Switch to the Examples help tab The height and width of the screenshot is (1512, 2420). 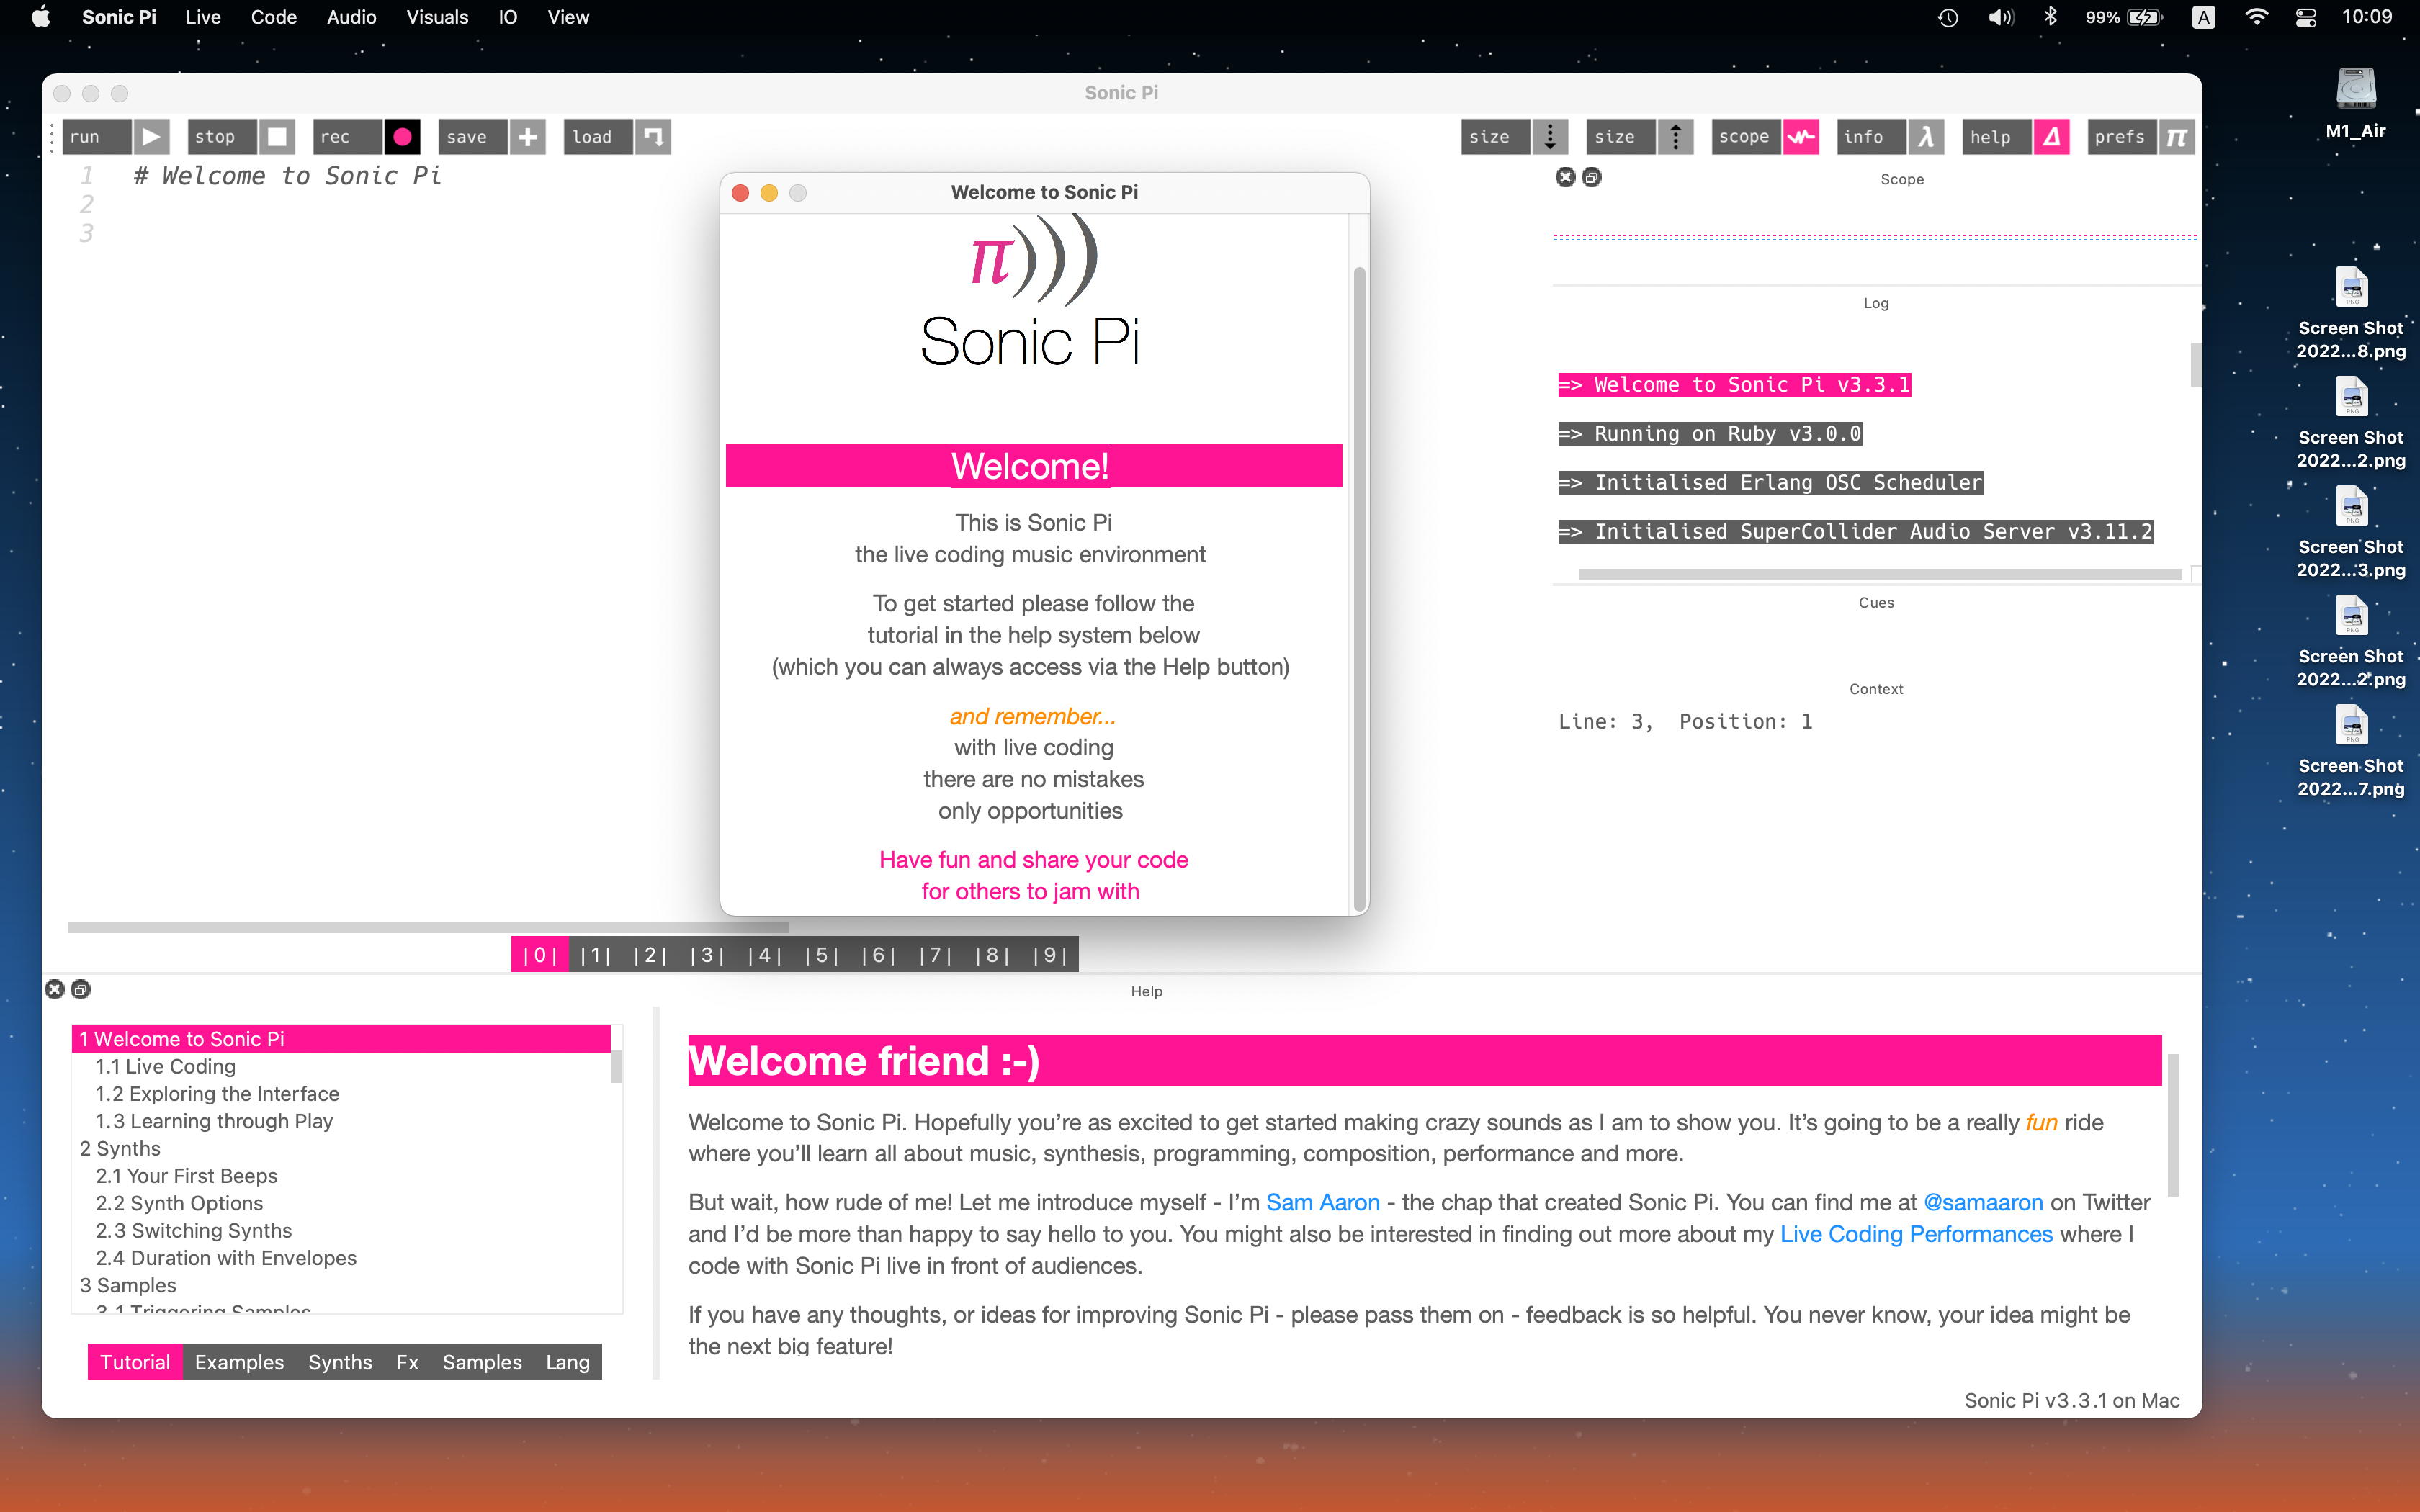[239, 1362]
